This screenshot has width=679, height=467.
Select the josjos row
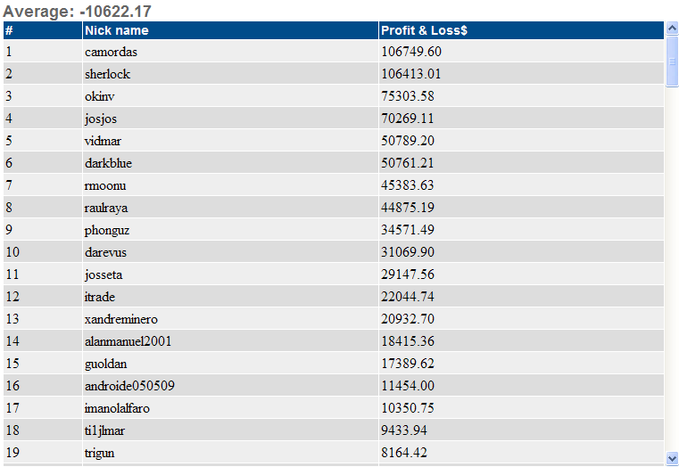101,119
